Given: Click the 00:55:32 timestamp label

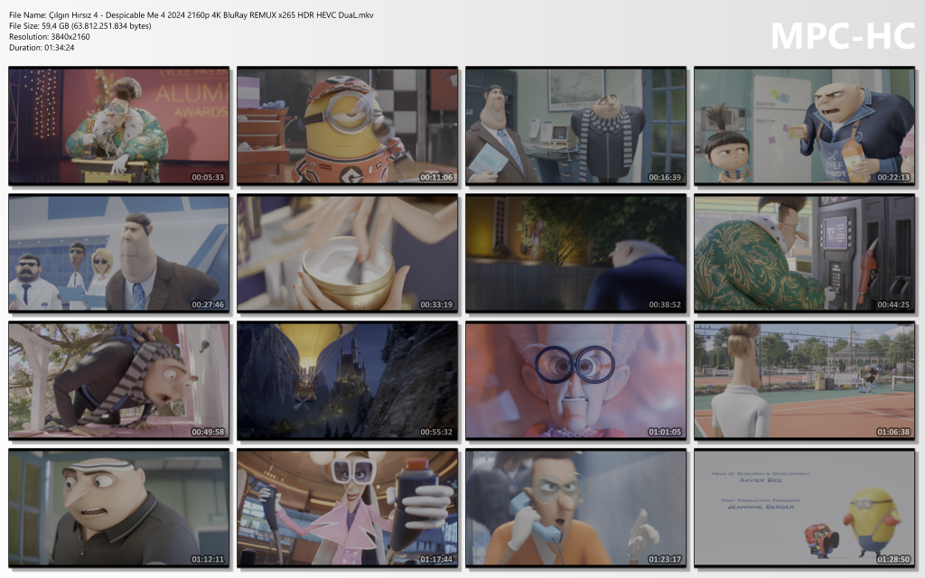Looking at the screenshot, I should tap(436, 432).
